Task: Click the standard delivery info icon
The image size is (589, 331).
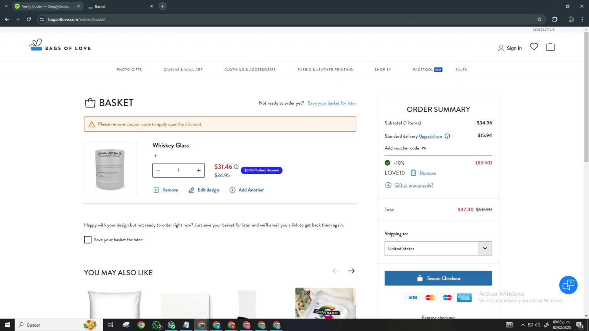Action: pyautogui.click(x=447, y=136)
